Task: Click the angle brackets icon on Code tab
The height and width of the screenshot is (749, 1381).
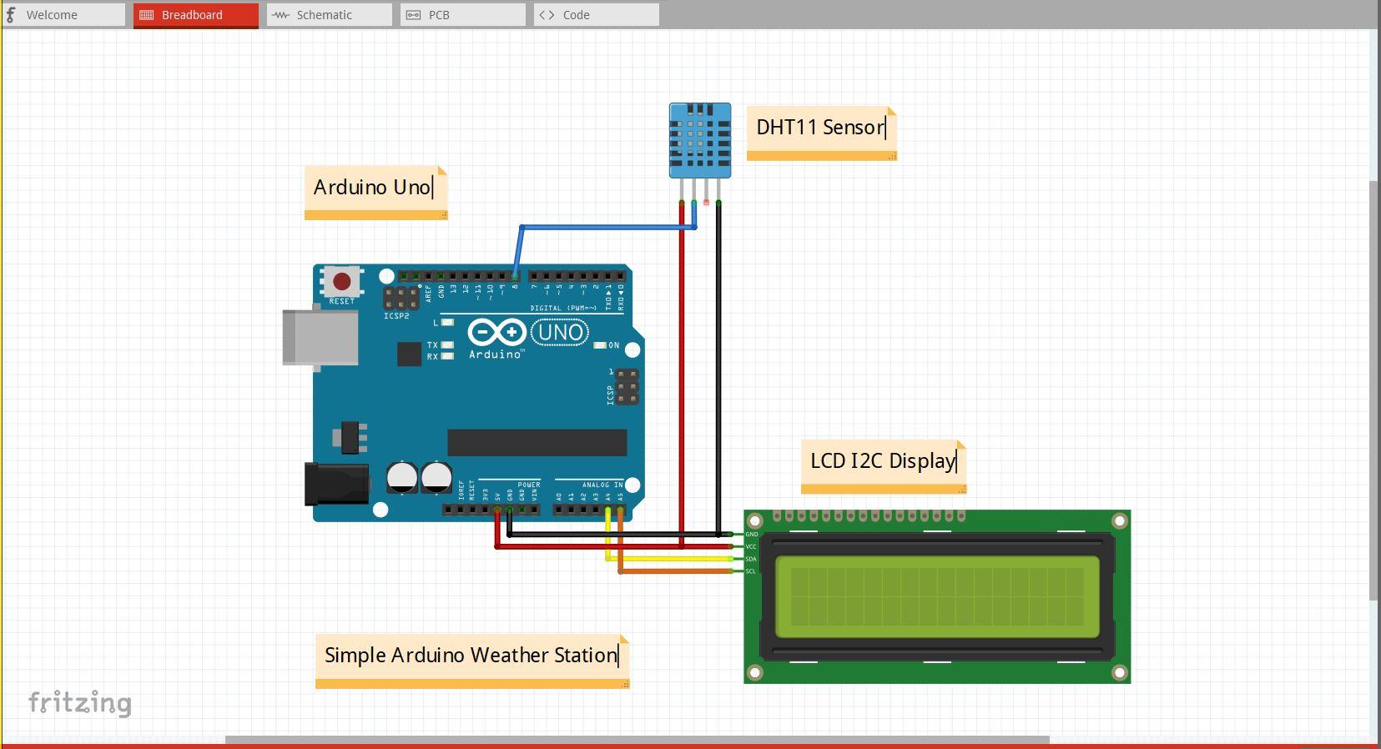Action: click(x=547, y=15)
